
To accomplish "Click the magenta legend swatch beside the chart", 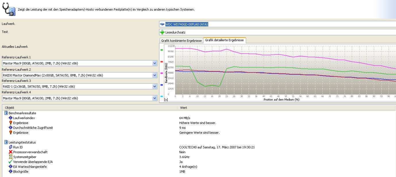I will pyautogui.click(x=162, y=73).
